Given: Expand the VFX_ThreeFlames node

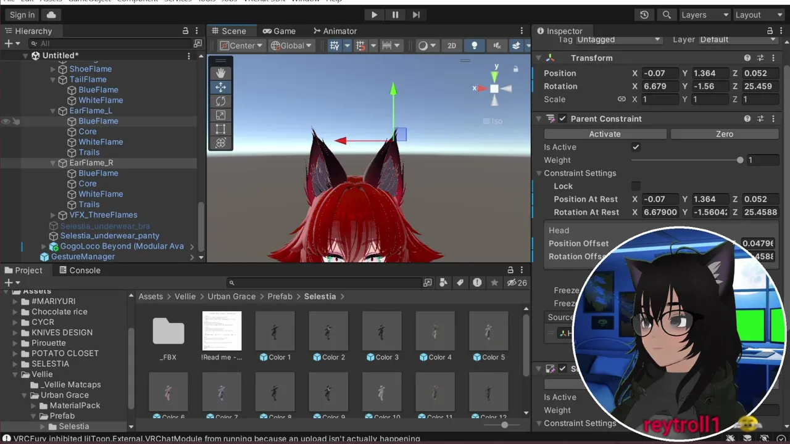Looking at the screenshot, I should point(53,215).
